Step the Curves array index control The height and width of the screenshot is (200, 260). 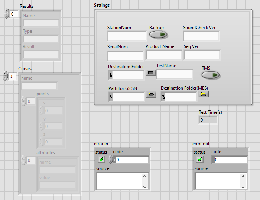pos(5,76)
